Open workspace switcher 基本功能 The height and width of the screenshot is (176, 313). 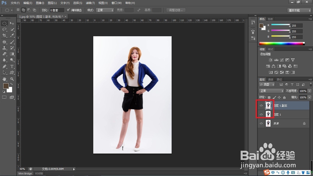299,10
